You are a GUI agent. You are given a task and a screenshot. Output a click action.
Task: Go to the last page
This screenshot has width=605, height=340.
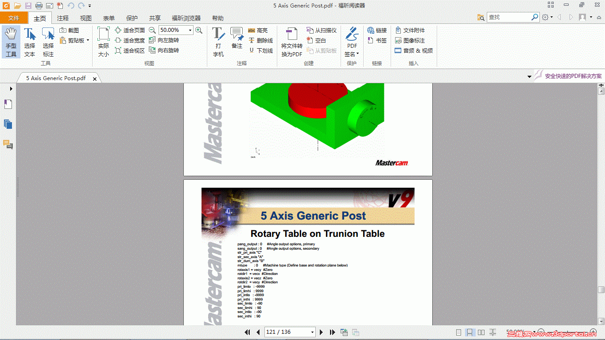click(332, 332)
